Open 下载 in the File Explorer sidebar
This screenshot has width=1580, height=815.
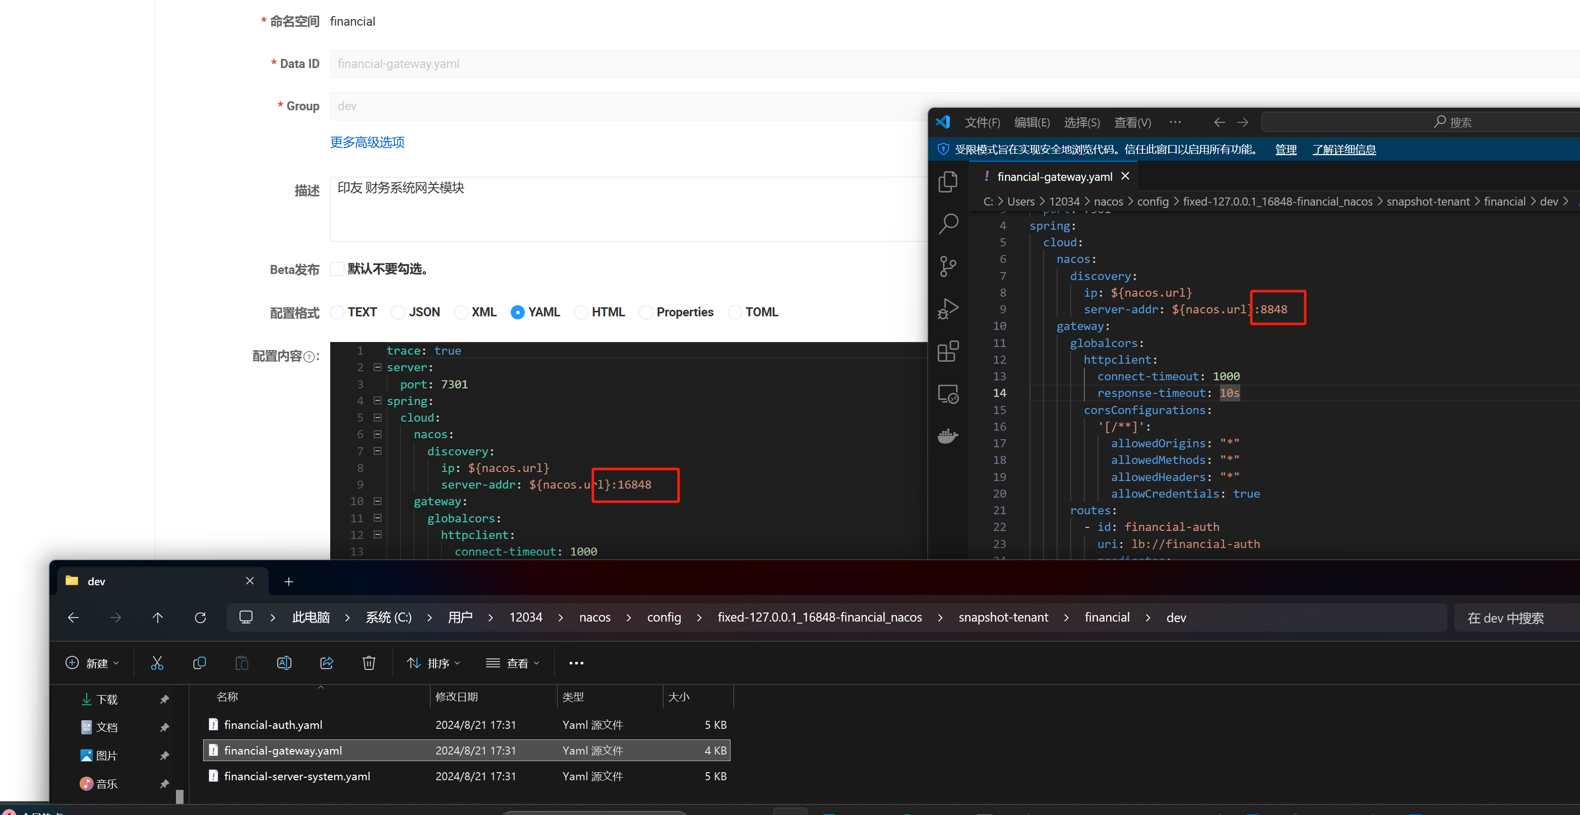click(x=107, y=699)
